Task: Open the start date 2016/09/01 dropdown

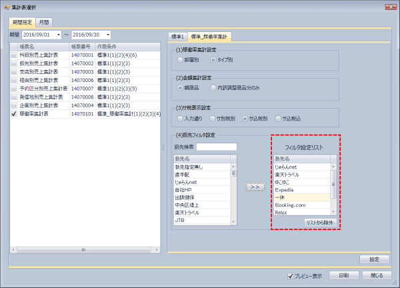Action: (x=59, y=35)
